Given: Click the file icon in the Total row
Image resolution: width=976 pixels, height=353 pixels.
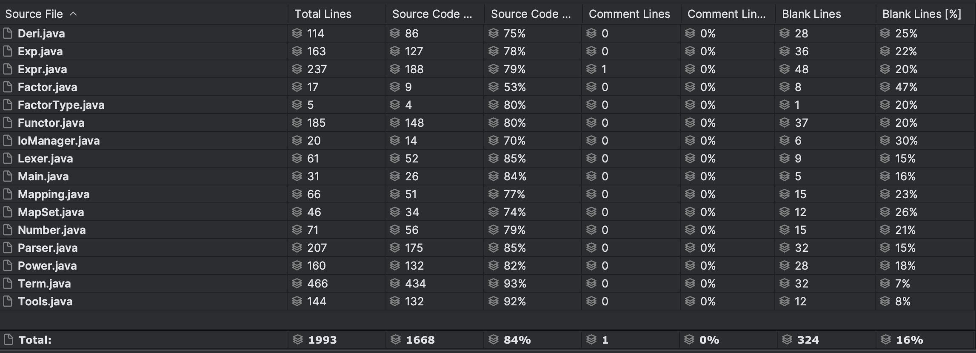Looking at the screenshot, I should click(8, 339).
